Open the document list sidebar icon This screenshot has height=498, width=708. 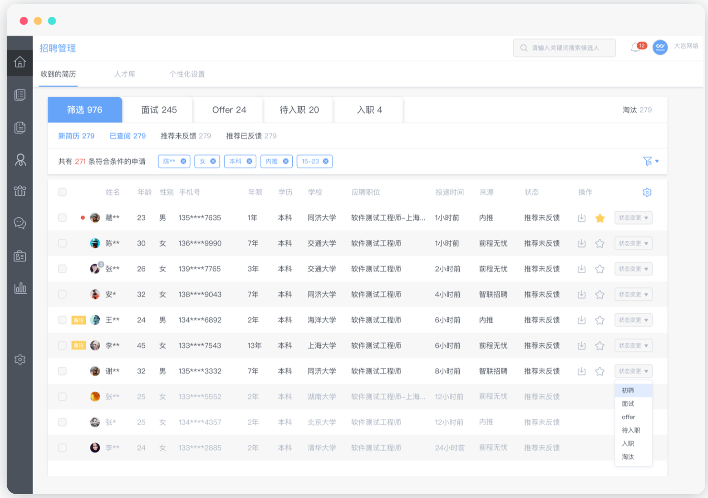coord(20,95)
